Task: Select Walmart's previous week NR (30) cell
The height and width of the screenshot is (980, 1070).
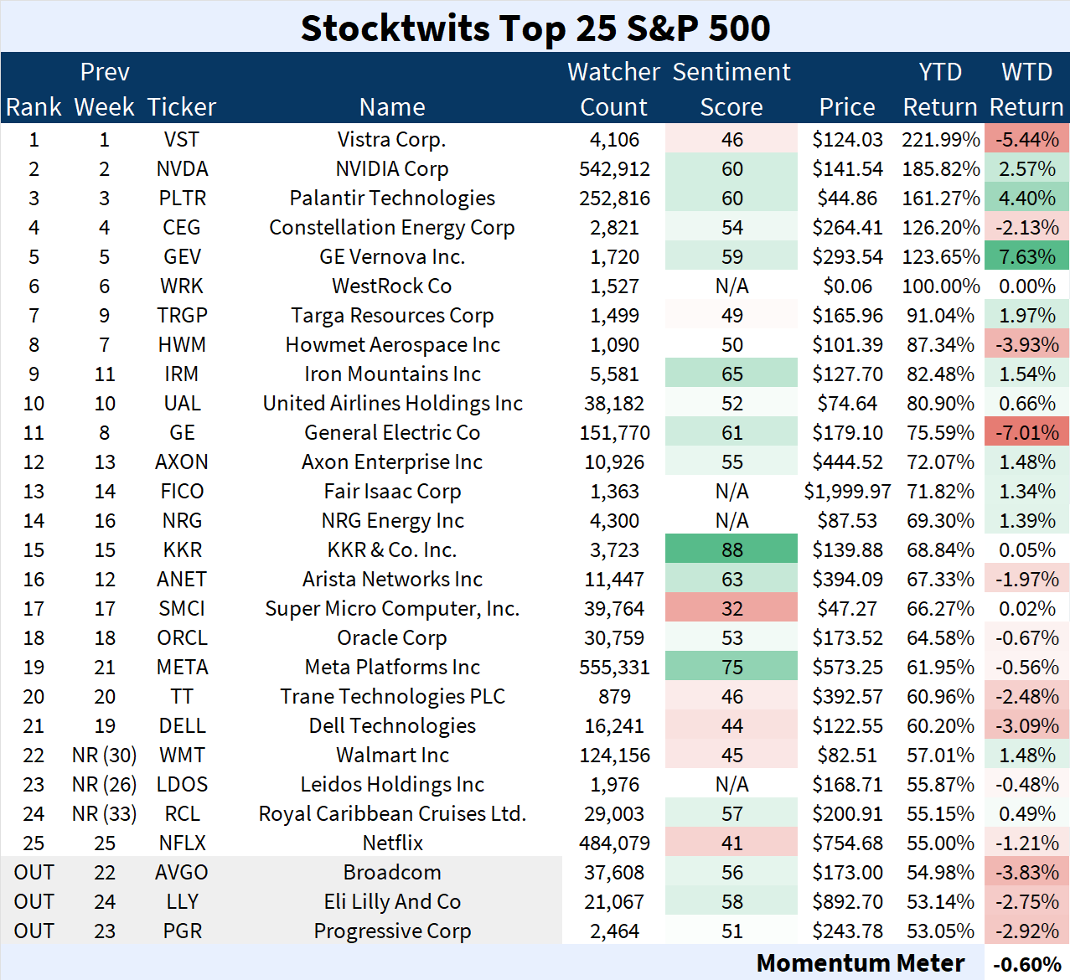Action: coord(104,756)
